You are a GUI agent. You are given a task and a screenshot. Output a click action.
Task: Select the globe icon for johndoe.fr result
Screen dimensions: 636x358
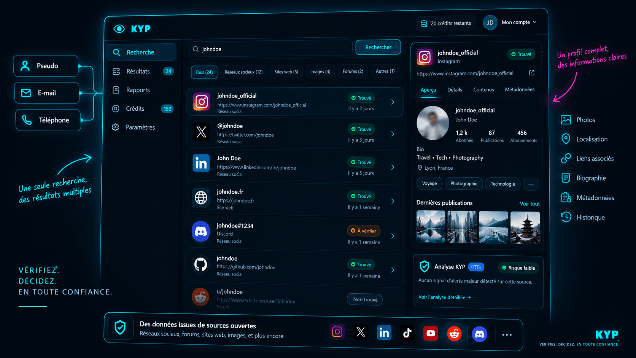tap(201, 198)
